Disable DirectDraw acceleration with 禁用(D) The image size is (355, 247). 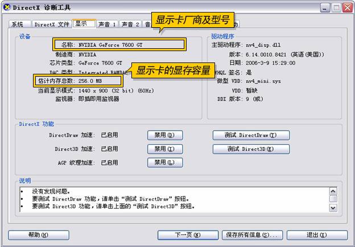[x=165, y=135]
